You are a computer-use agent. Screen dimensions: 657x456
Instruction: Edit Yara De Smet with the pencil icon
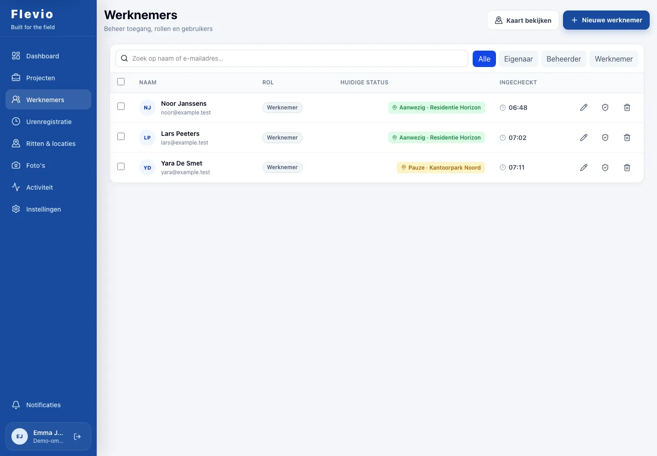(584, 168)
